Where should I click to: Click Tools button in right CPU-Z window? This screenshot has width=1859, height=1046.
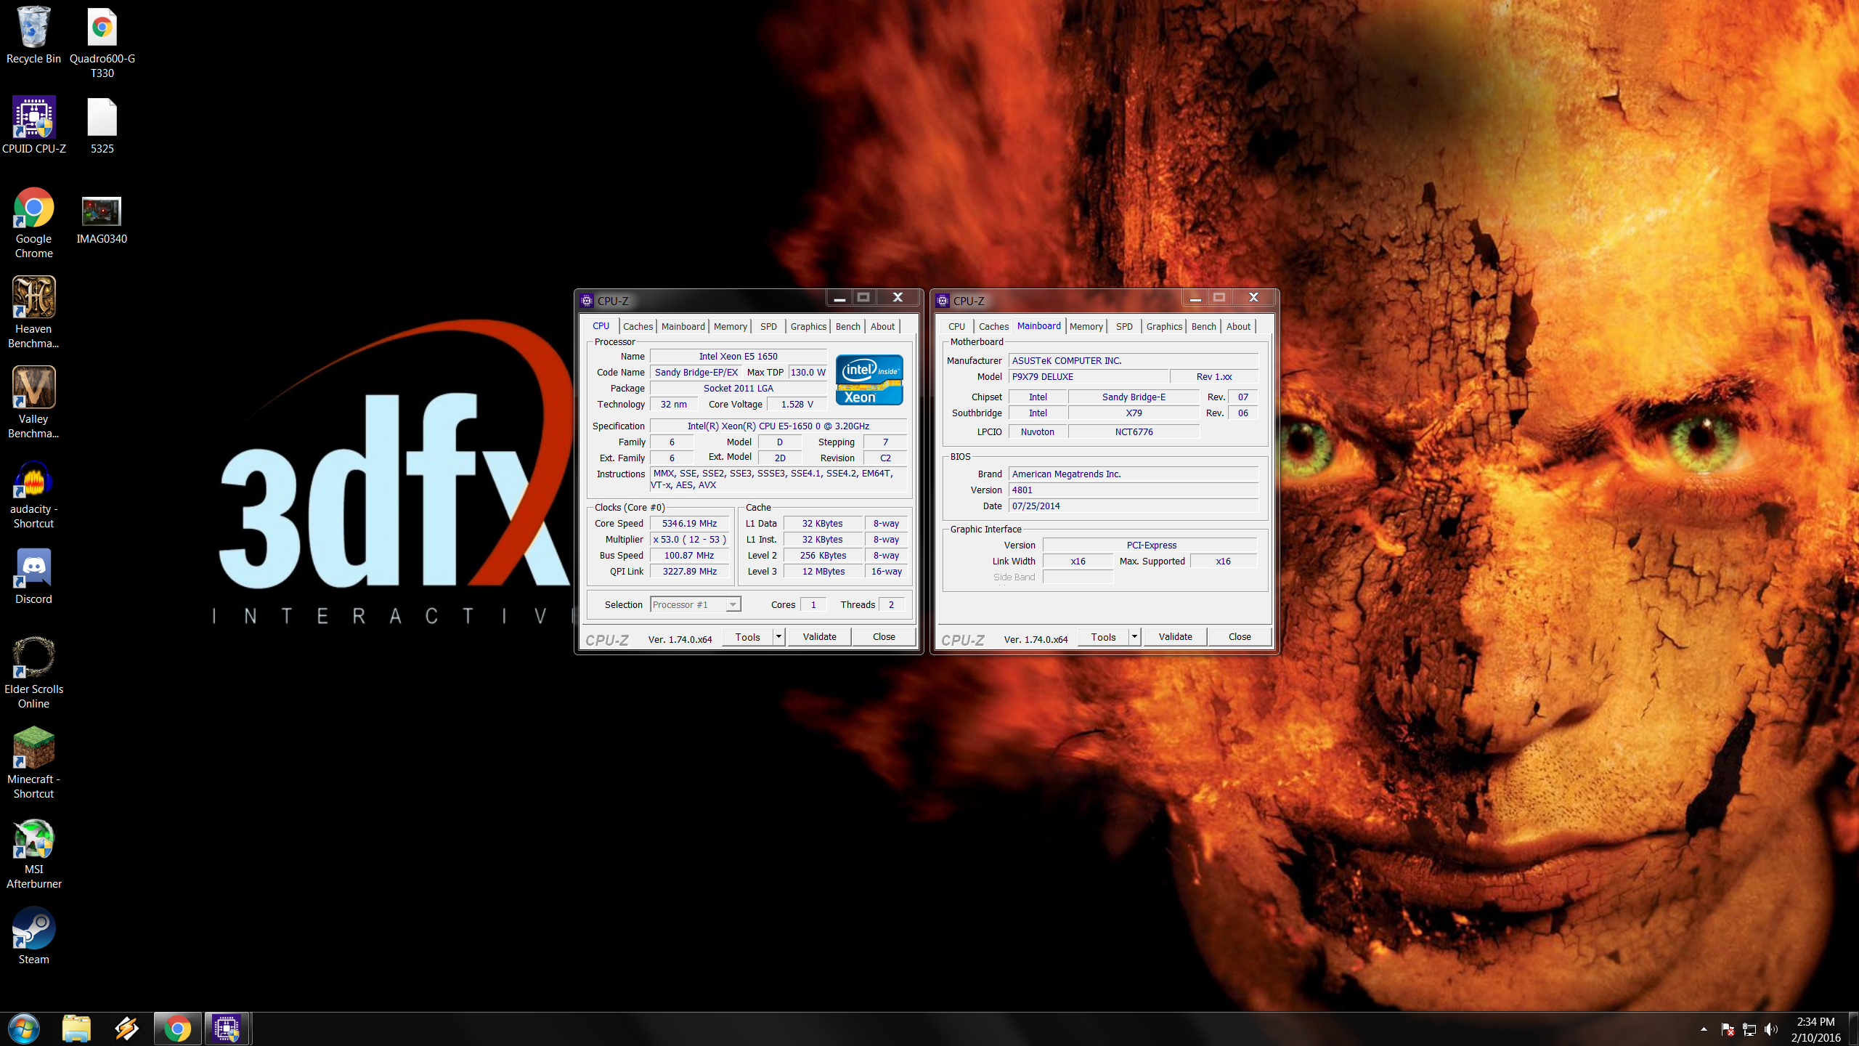[1103, 637]
